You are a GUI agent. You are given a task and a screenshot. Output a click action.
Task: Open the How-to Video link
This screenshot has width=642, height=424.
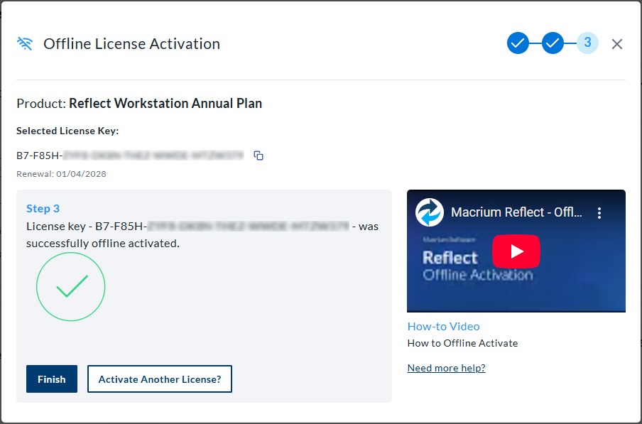[x=443, y=326]
